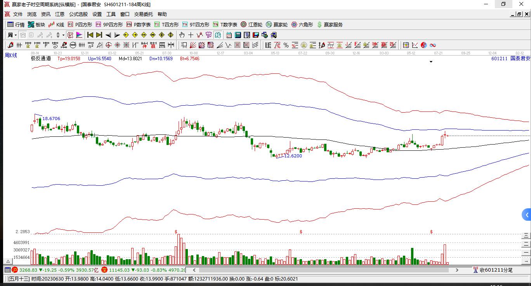Click the percent symbol drawing tool
531x286 pixels.
[x=286, y=45]
